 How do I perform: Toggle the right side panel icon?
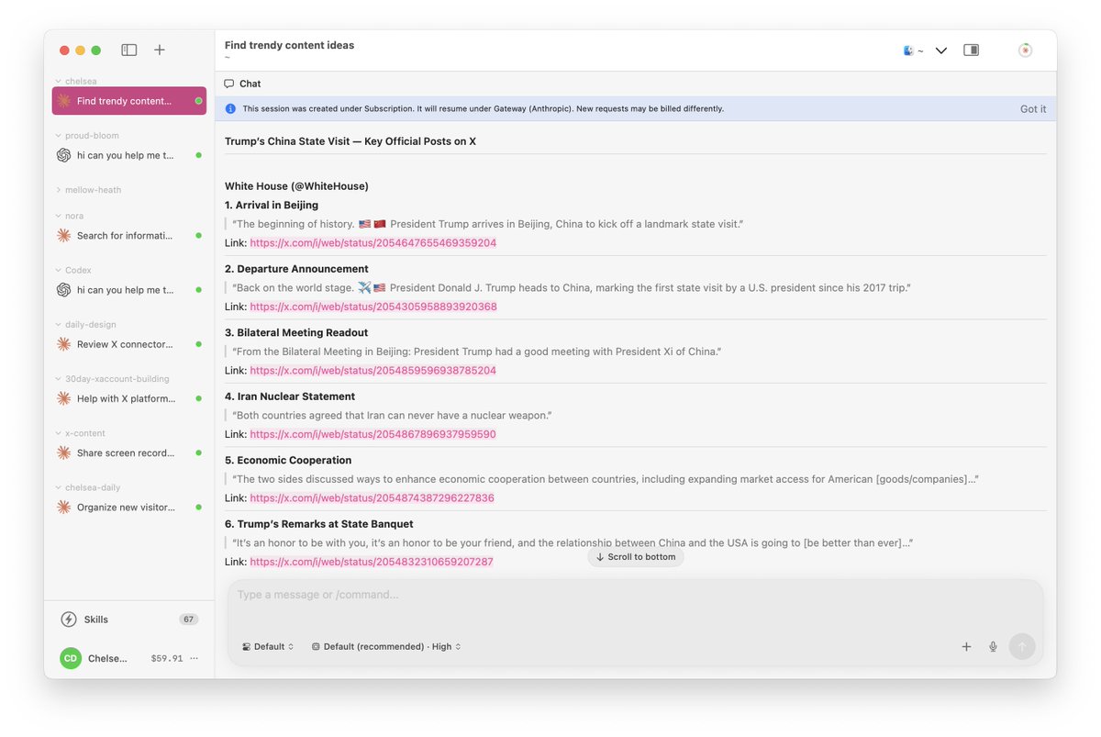point(971,50)
